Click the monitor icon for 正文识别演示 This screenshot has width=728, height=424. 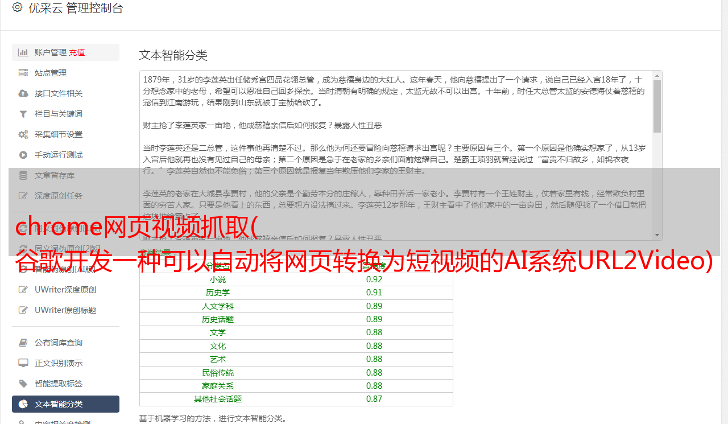click(23, 363)
